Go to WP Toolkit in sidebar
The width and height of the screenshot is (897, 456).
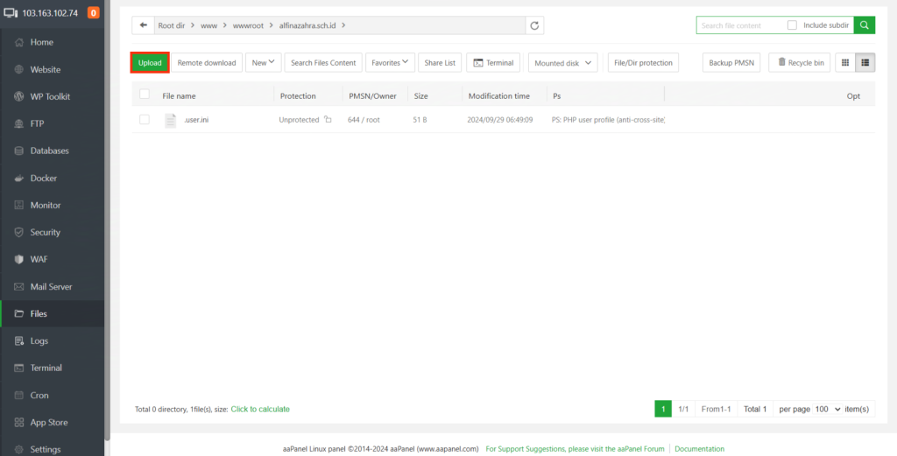click(x=50, y=96)
